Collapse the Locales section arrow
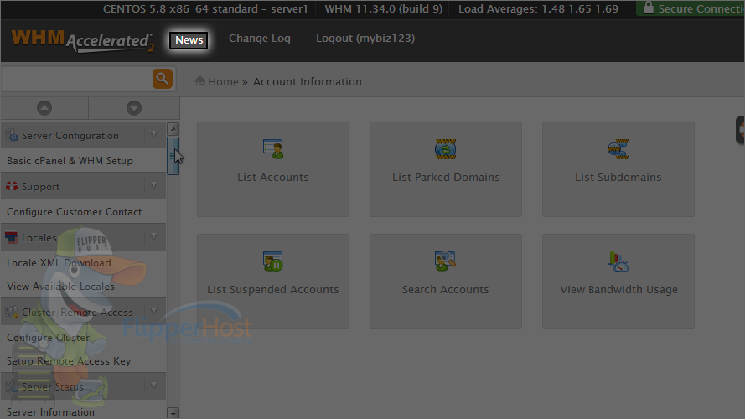This screenshot has height=419, width=745. [153, 236]
